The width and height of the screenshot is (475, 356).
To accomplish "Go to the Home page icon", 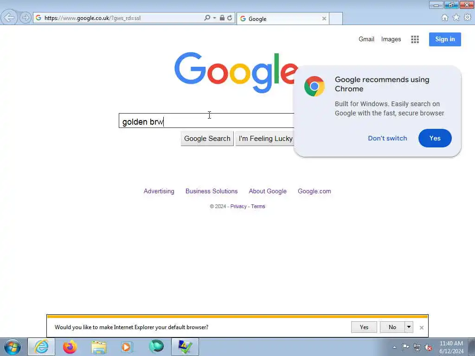I will tap(445, 18).
